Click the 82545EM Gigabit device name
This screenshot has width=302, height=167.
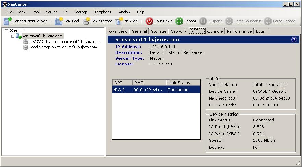[x=269, y=91]
